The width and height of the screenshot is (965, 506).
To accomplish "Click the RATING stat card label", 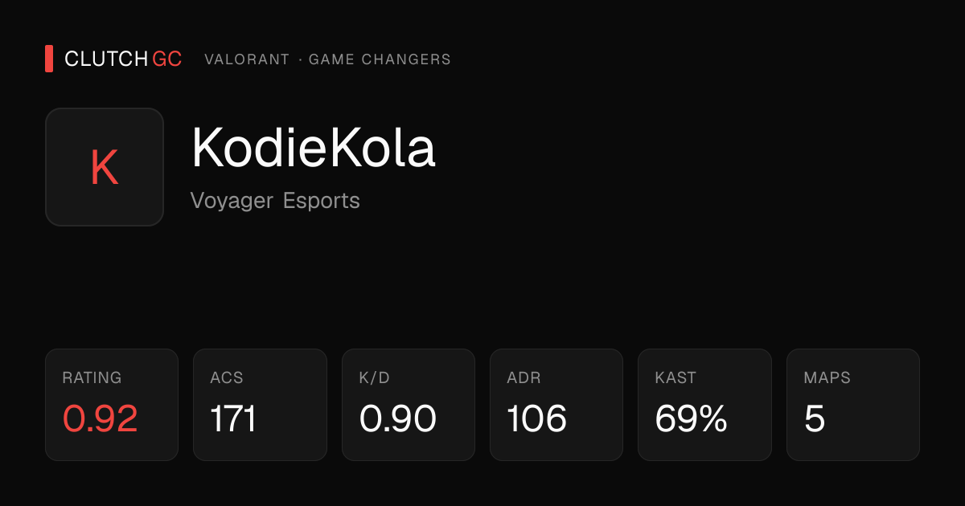I will click(92, 377).
